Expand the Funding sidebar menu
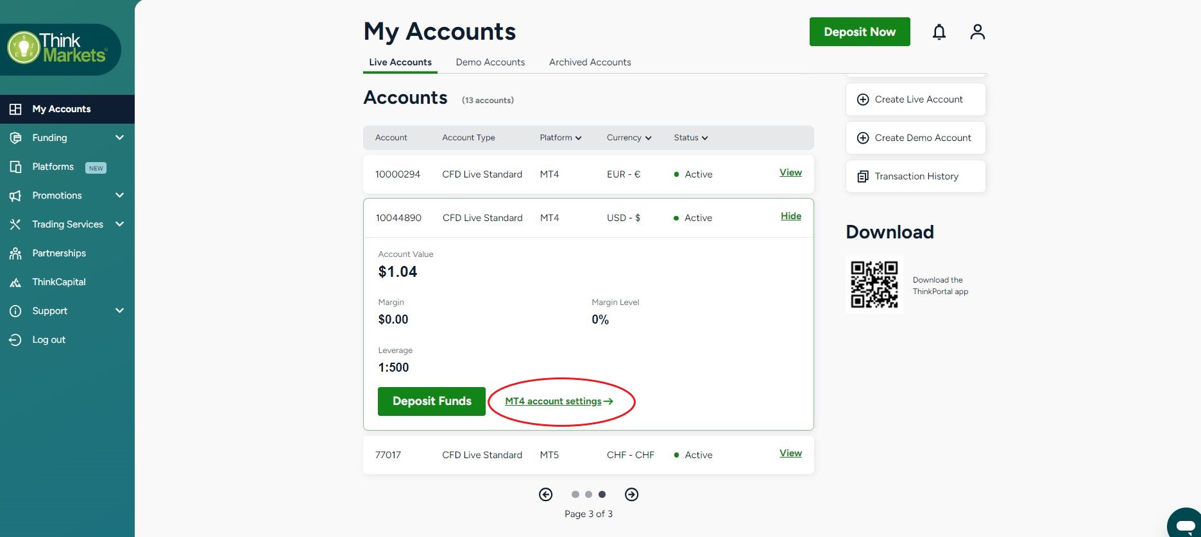The width and height of the screenshot is (1201, 537). pos(119,138)
